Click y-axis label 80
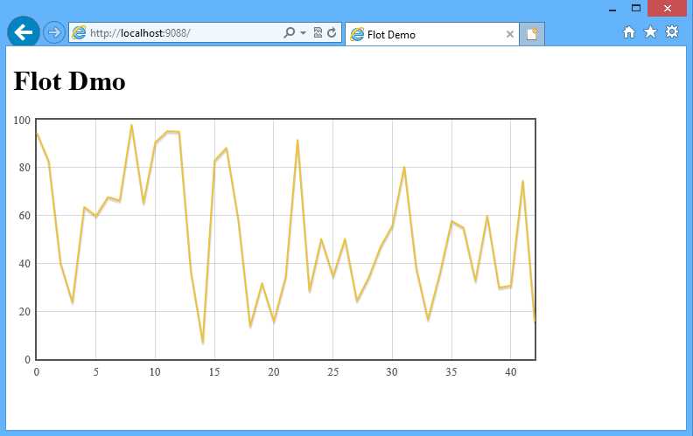 pos(24,168)
